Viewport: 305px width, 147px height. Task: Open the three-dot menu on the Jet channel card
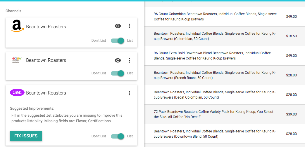[129, 93]
